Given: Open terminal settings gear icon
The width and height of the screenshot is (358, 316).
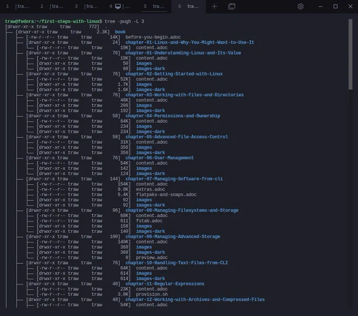Looking at the screenshot, I should click(301, 6).
